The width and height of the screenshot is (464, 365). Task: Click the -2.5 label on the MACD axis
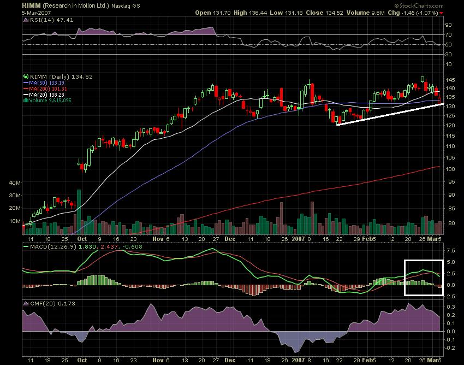pyautogui.click(x=450, y=296)
